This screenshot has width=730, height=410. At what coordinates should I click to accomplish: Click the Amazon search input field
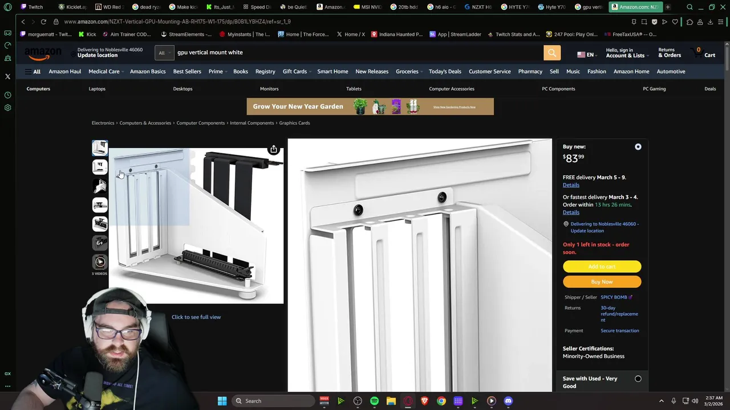(x=358, y=53)
